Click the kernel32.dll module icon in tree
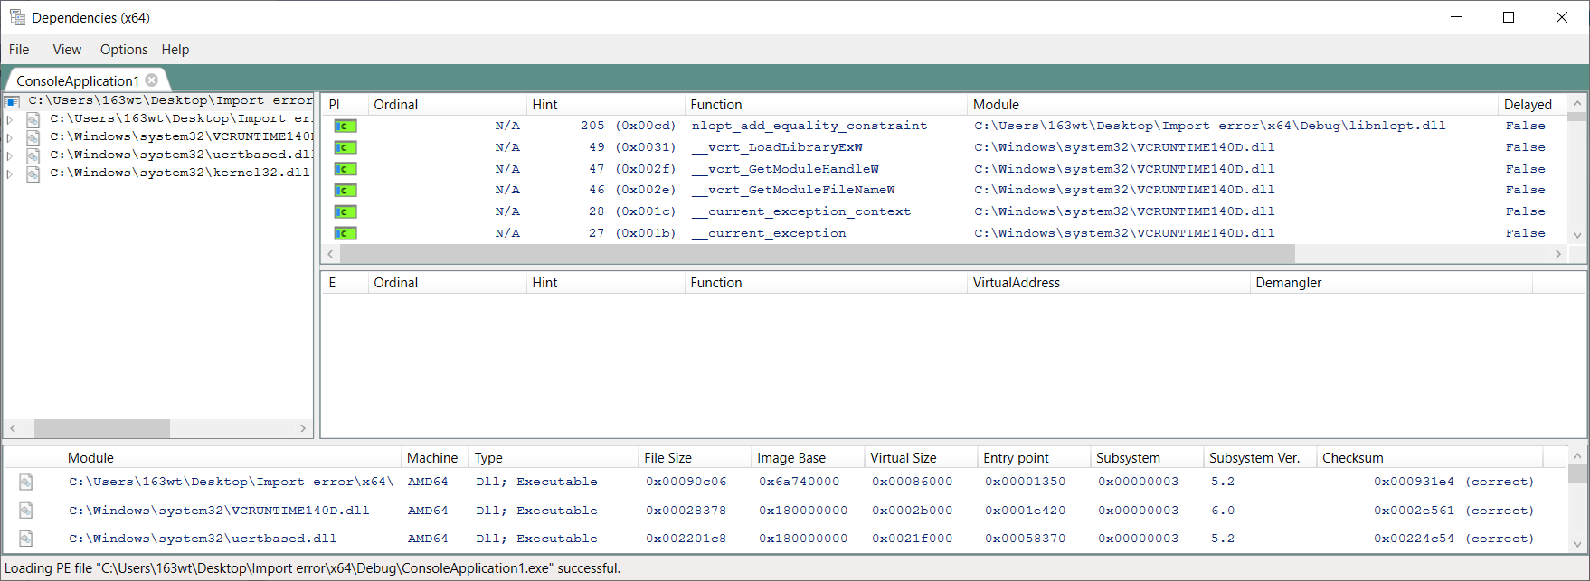 click(33, 173)
